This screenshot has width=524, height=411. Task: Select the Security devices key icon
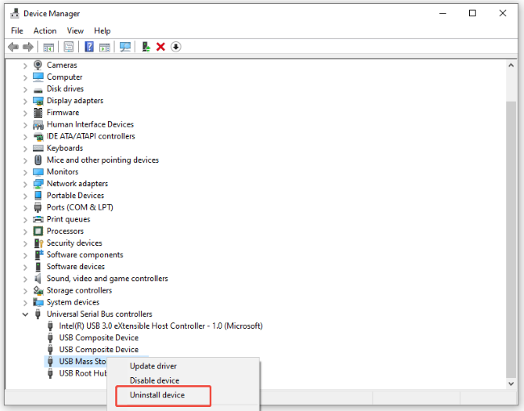[39, 243]
